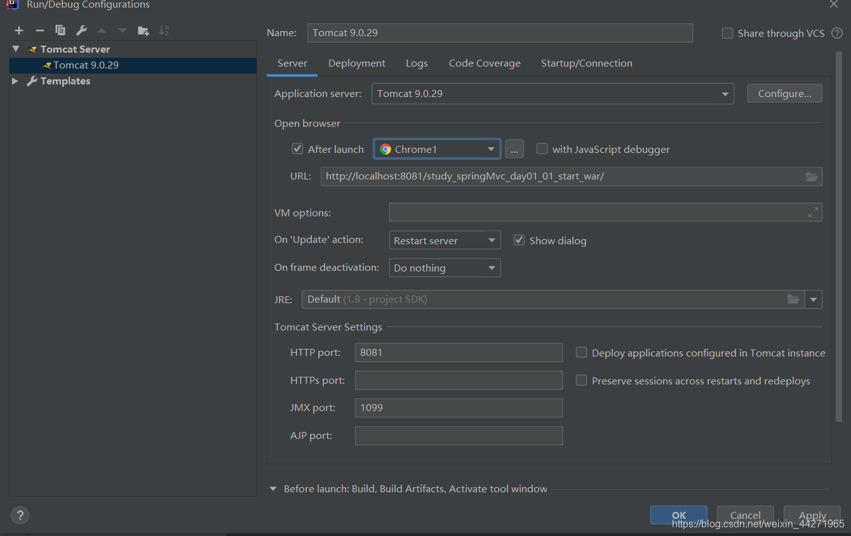The image size is (851, 536).
Task: Switch to the Startup/Connection tab
Action: click(587, 63)
